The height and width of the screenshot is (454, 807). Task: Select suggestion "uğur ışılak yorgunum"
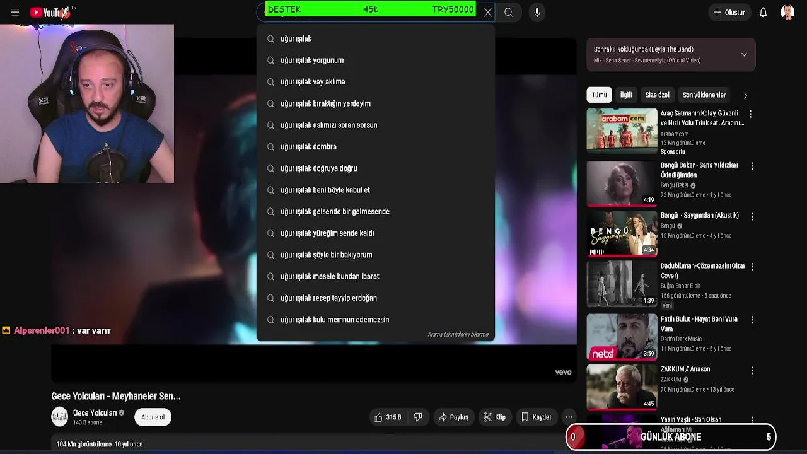pos(376,60)
